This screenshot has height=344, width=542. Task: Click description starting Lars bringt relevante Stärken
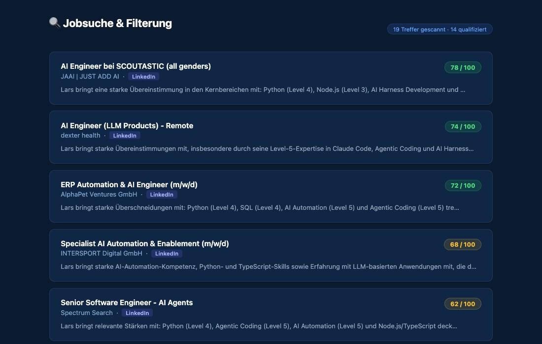(259, 326)
